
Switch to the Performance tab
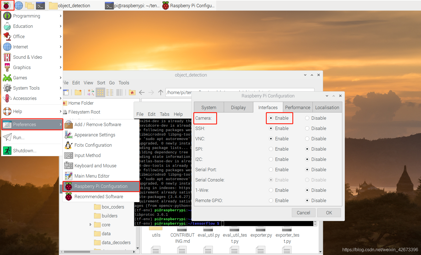pos(297,107)
